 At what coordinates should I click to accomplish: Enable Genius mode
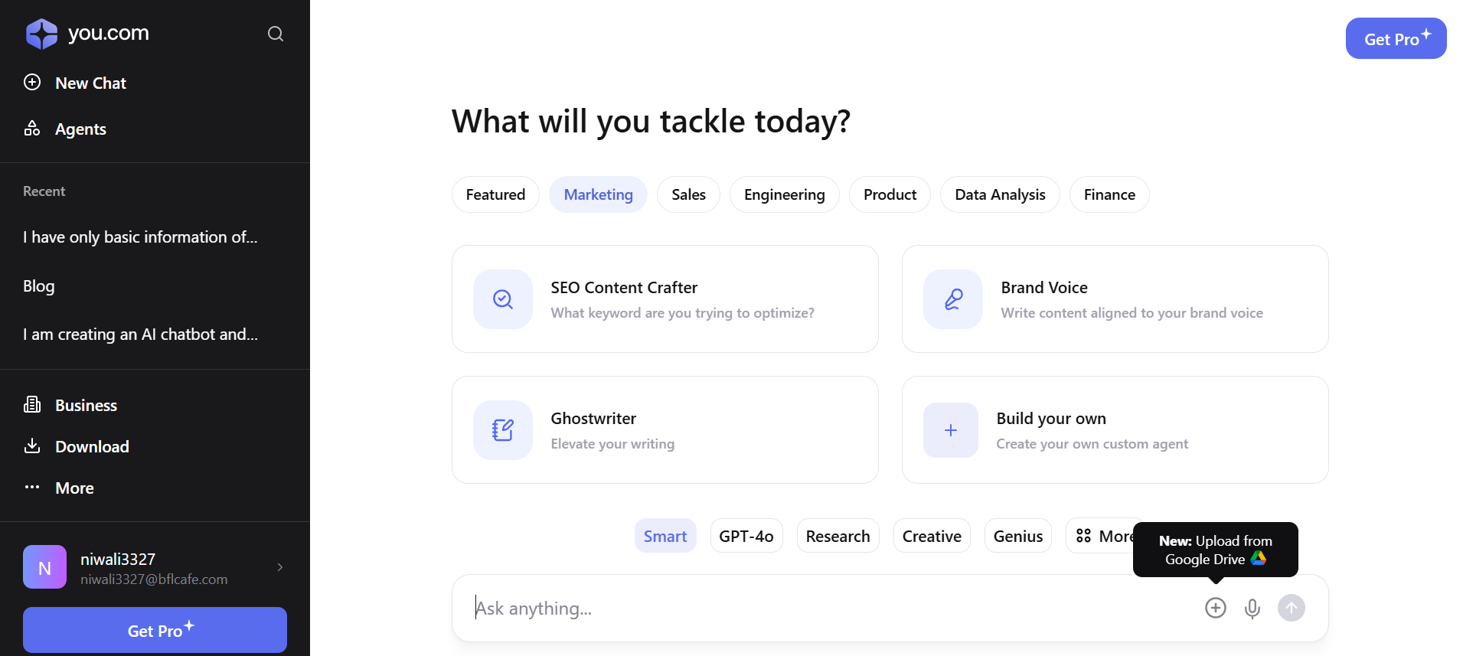[1017, 537]
